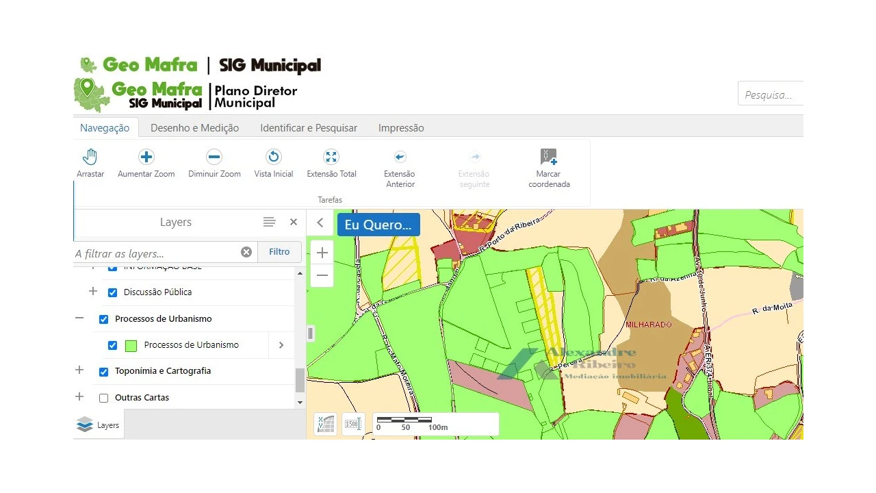Open the coordinates widget near scale bar
The height and width of the screenshot is (493, 876).
(326, 424)
